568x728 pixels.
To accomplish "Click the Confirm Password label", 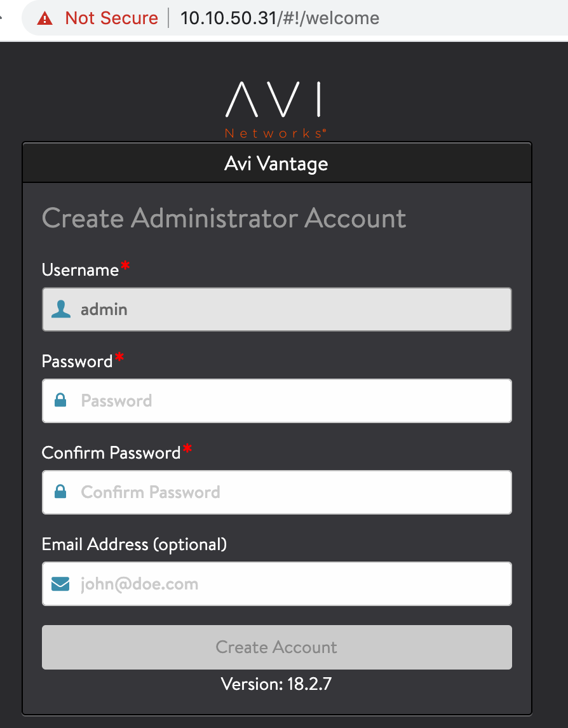I will pyautogui.click(x=111, y=453).
